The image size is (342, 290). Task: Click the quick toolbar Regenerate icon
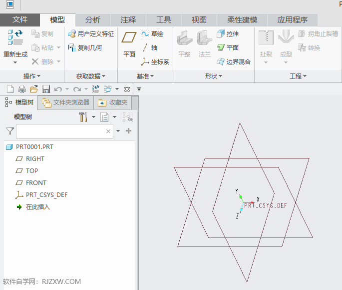95,89
